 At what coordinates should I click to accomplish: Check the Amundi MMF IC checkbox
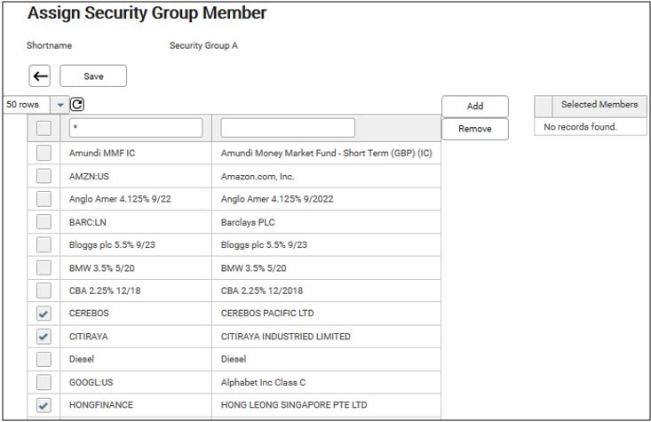pos(44,153)
